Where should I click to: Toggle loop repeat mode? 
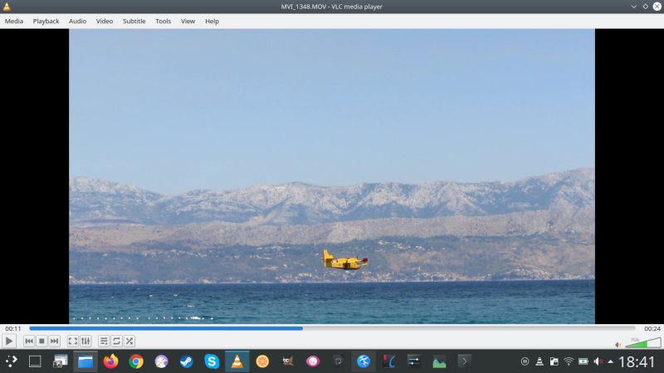point(117,341)
